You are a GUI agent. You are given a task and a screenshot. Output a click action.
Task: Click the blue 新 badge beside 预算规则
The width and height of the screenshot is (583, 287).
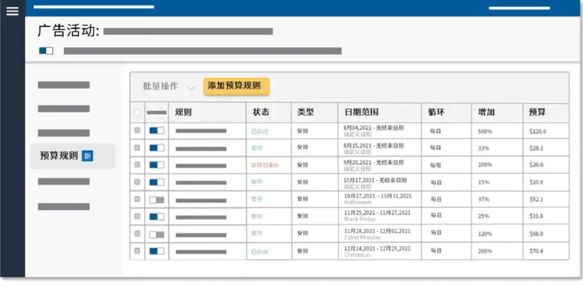pos(87,156)
